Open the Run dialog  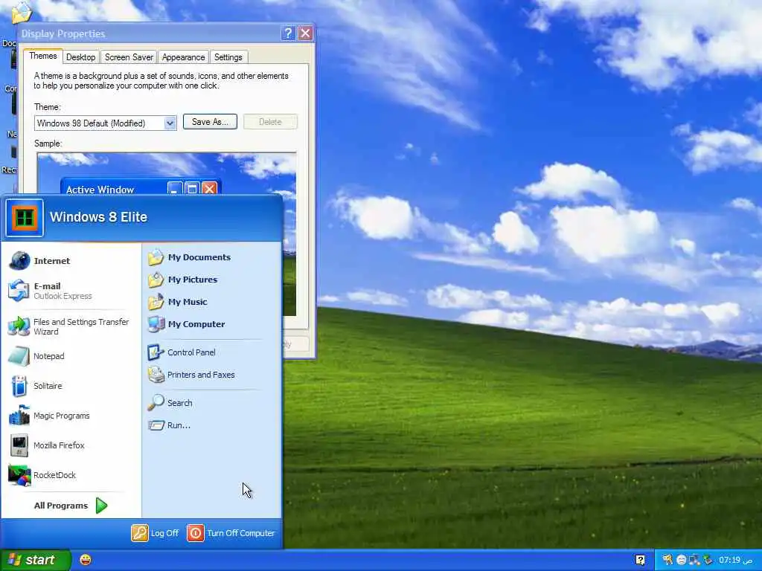click(x=169, y=425)
